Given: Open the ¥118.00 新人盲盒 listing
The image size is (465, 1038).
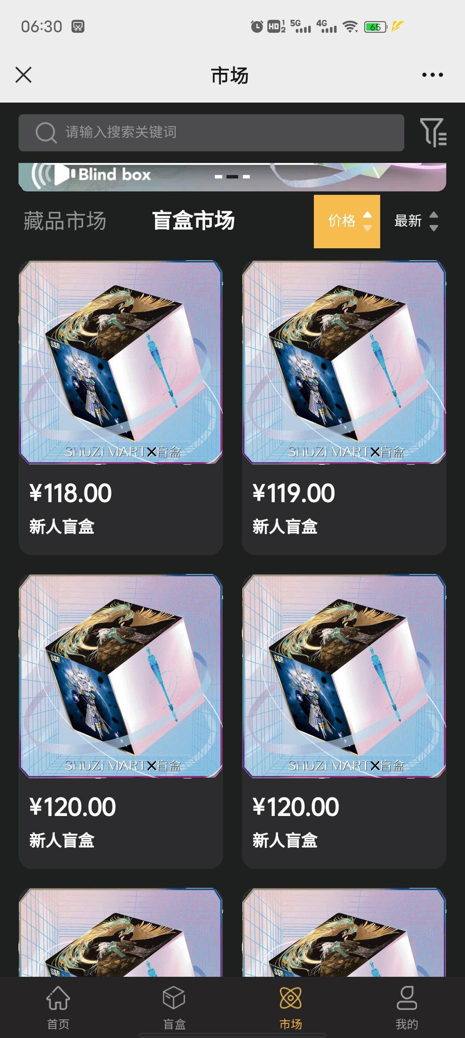Looking at the screenshot, I should pos(121,408).
